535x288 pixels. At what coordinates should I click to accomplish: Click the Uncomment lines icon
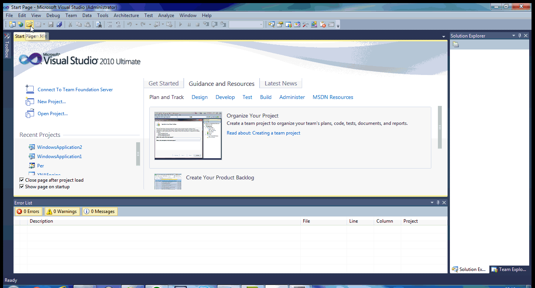[118, 24]
